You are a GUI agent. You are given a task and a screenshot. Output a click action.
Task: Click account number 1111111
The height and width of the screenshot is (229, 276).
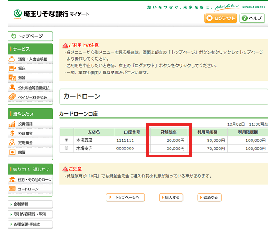coord(125,141)
